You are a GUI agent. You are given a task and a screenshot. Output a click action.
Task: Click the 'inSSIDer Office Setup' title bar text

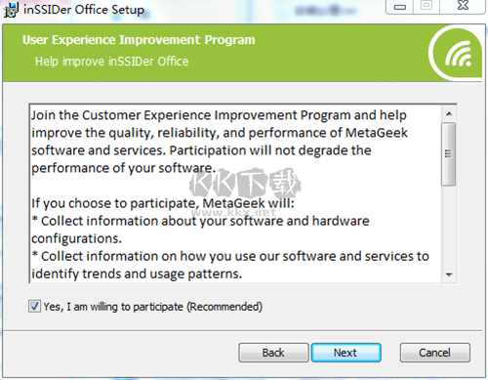84,10
